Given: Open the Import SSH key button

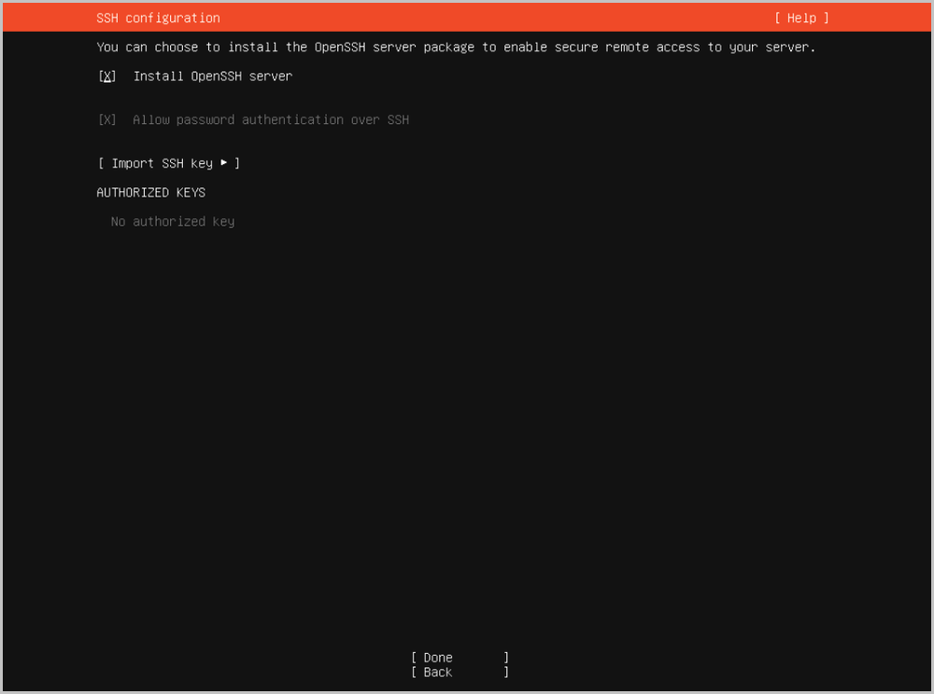Looking at the screenshot, I should coord(168,164).
